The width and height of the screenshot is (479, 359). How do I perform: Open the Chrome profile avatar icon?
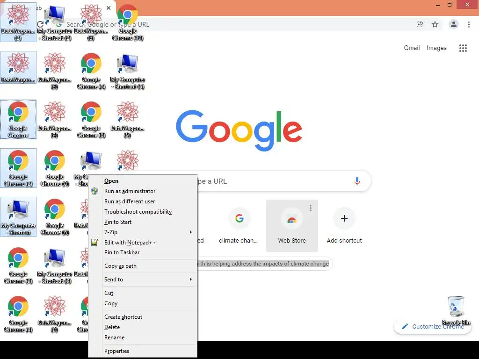454,24
